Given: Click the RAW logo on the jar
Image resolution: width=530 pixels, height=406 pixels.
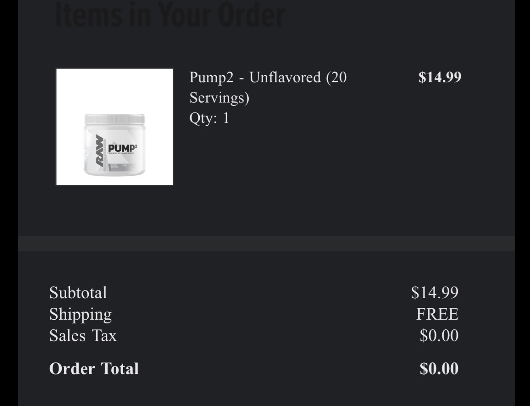Looking at the screenshot, I should pos(99,151).
